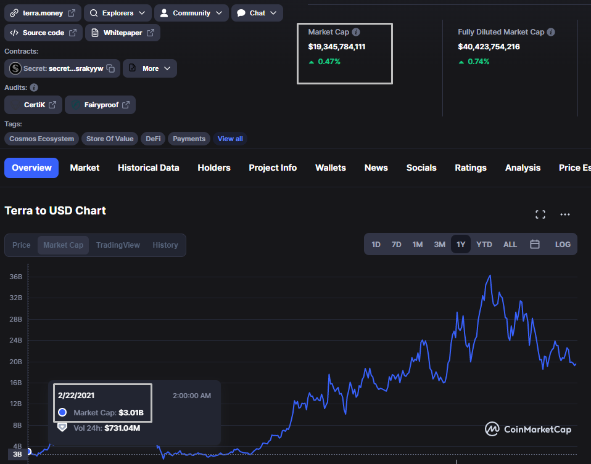Open the calendar date range picker
The width and height of the screenshot is (591, 464).
point(535,245)
